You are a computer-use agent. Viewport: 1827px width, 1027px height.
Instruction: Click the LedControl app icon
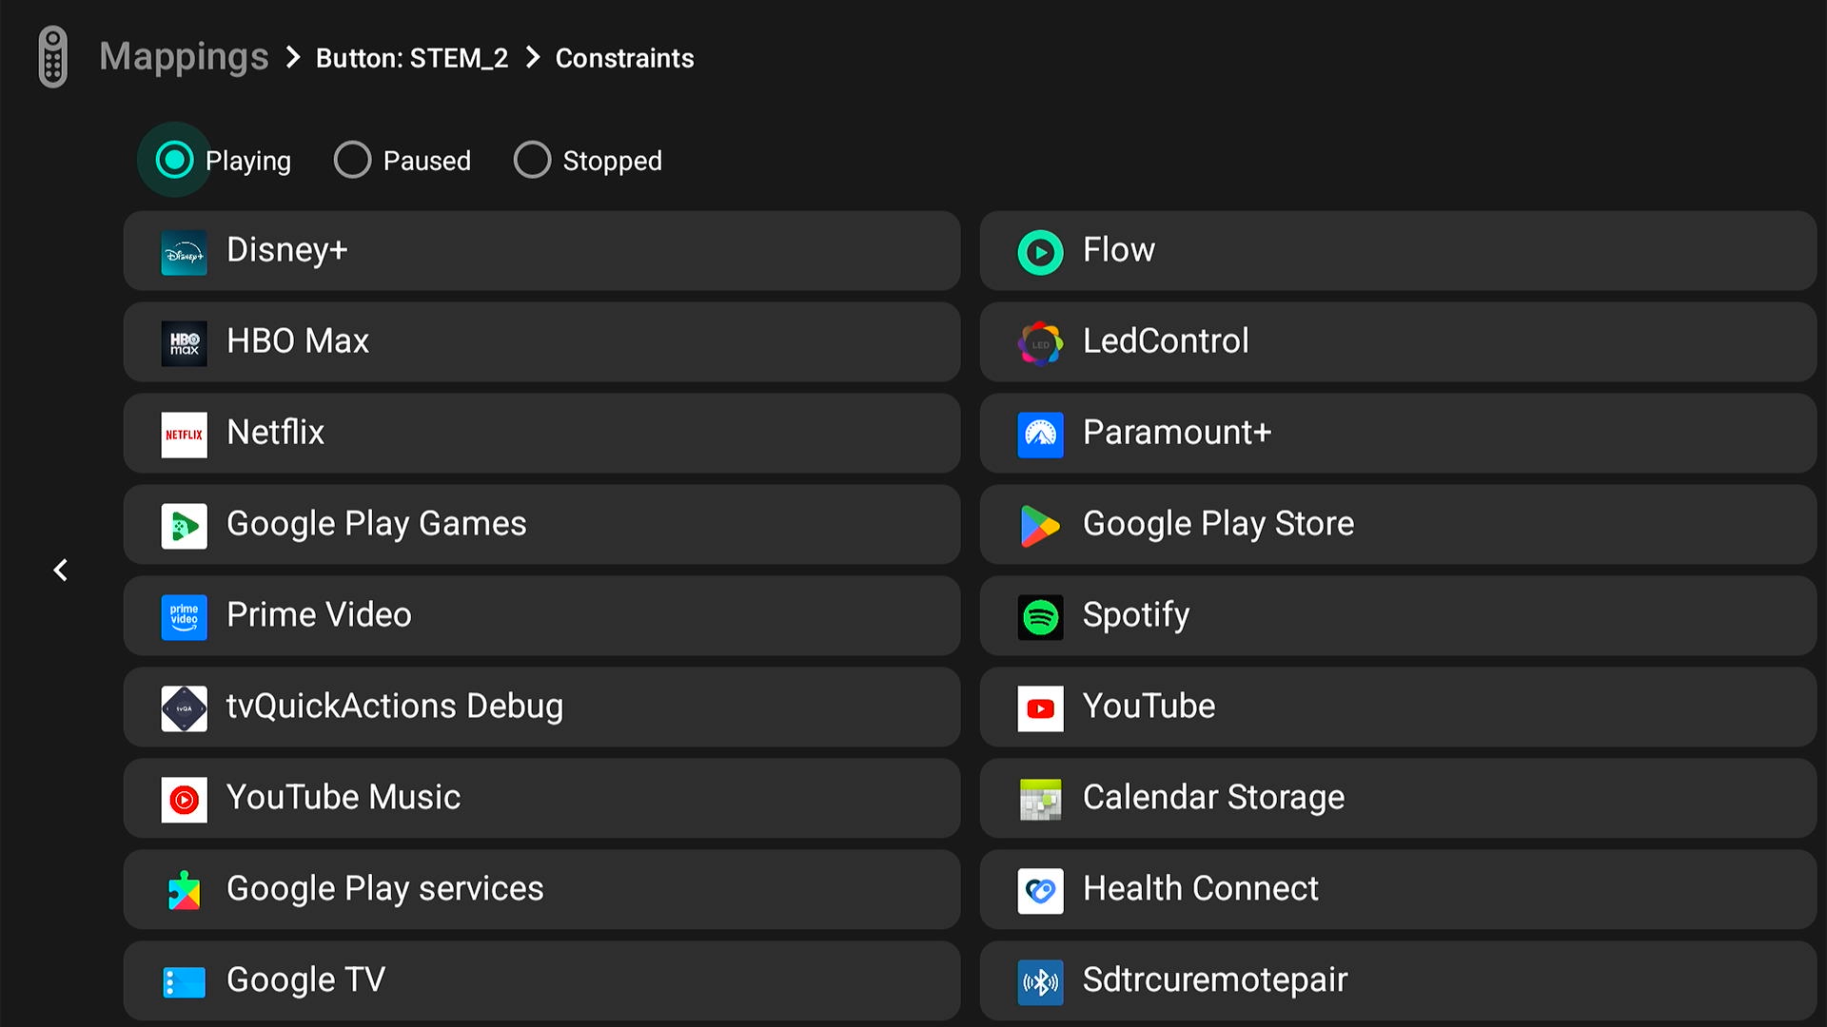pos(1040,343)
